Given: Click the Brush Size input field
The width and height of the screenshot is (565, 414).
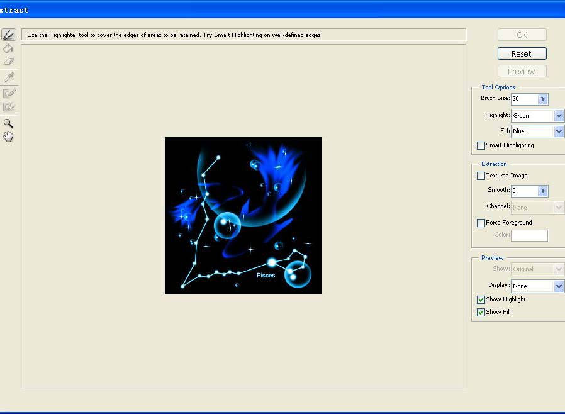Looking at the screenshot, I should click(x=524, y=99).
